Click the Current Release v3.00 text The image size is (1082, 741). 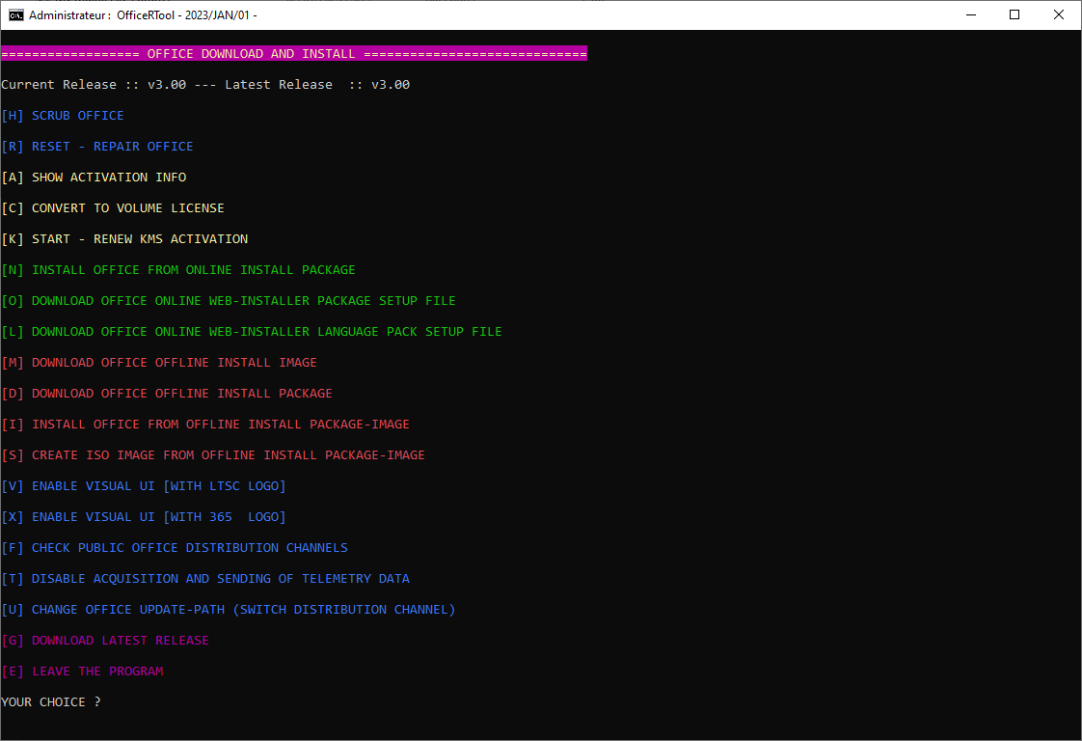pos(94,84)
